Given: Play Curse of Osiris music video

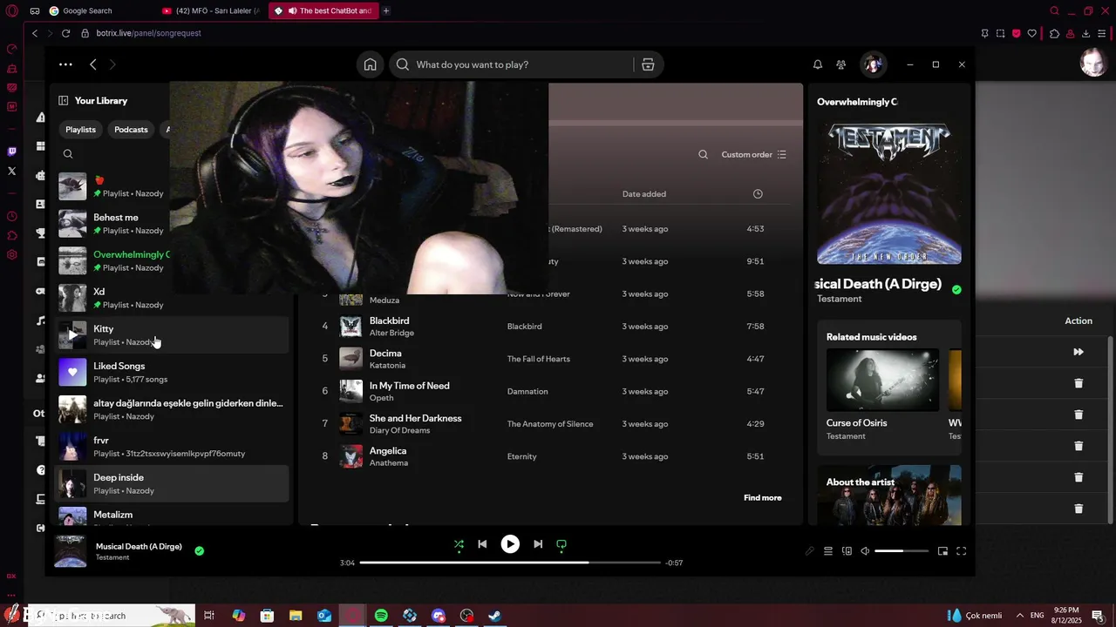Looking at the screenshot, I should coord(882,380).
